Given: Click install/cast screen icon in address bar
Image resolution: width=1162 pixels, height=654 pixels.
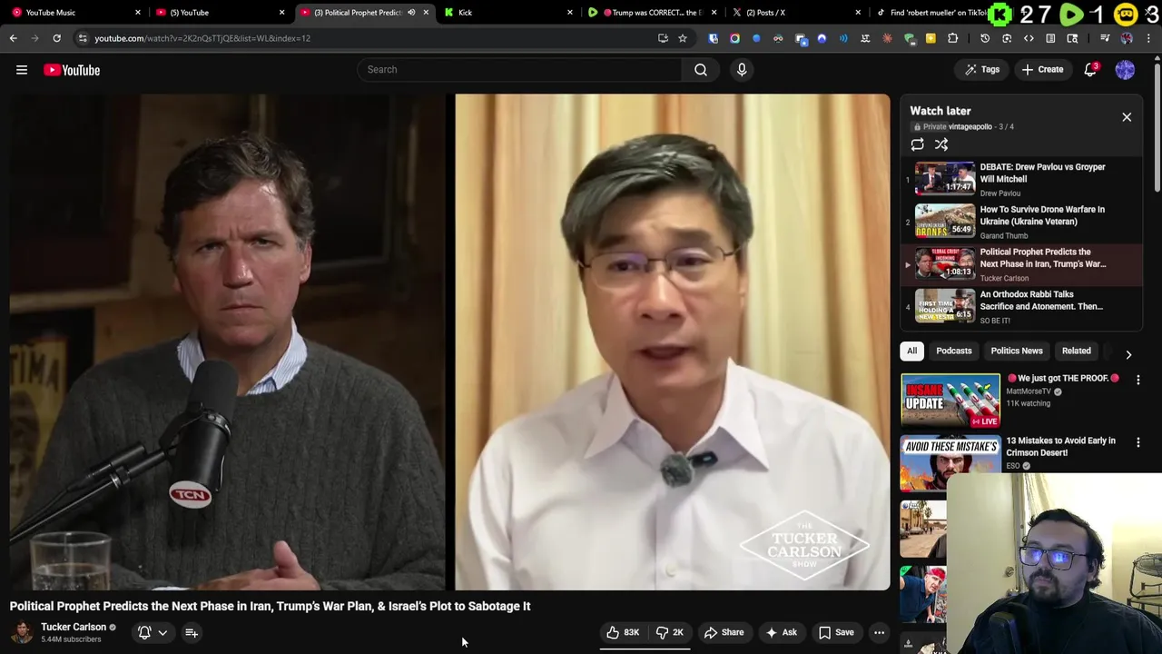Looking at the screenshot, I should click(663, 38).
